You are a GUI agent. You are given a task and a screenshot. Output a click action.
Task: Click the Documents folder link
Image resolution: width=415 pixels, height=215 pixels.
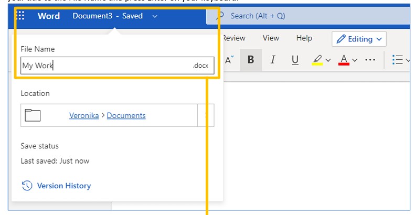click(x=126, y=115)
